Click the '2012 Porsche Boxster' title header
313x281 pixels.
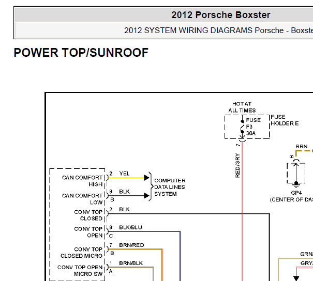coord(220,15)
